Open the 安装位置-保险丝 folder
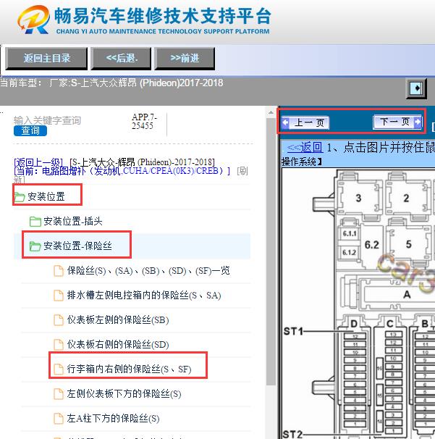 click(x=77, y=246)
